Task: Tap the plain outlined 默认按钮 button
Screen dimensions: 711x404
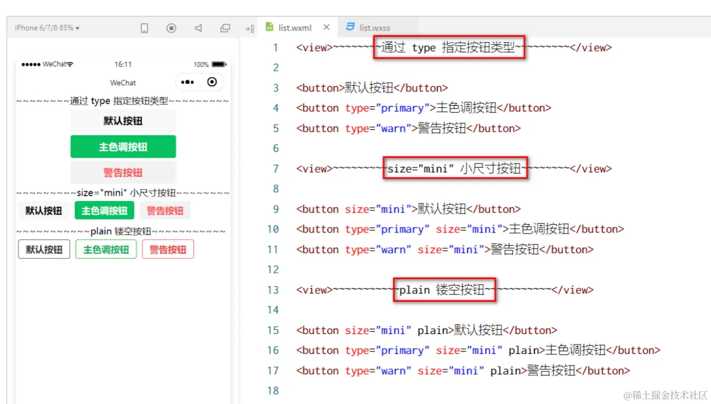Action: pos(44,249)
